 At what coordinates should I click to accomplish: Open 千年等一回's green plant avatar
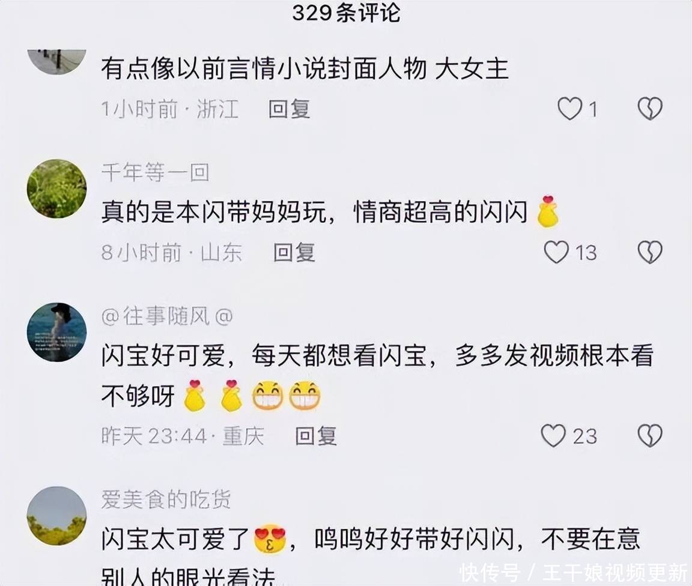click(56, 189)
